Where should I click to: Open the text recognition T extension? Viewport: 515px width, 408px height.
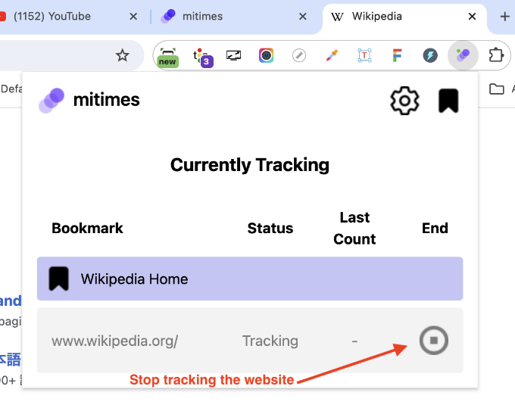[364, 55]
